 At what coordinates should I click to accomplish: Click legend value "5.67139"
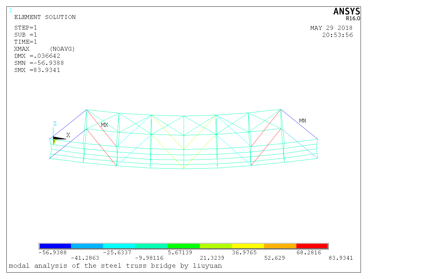[180, 252]
